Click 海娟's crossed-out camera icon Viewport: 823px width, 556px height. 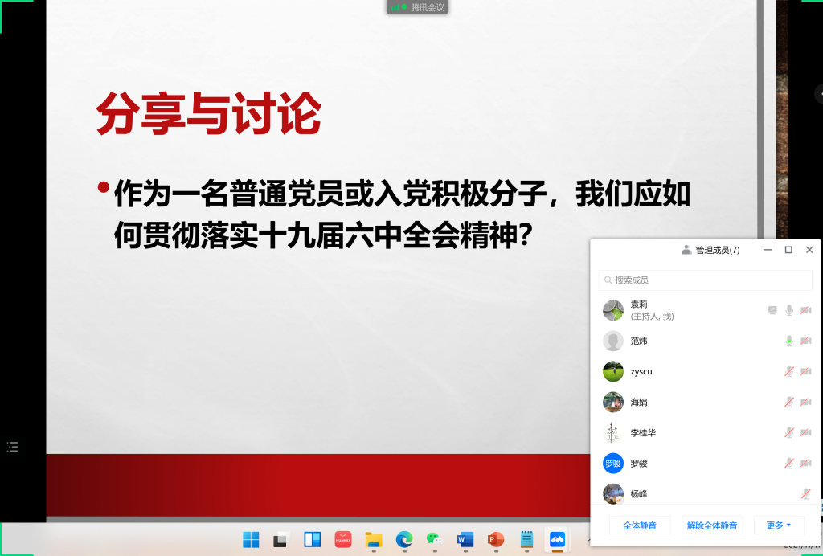coord(805,402)
